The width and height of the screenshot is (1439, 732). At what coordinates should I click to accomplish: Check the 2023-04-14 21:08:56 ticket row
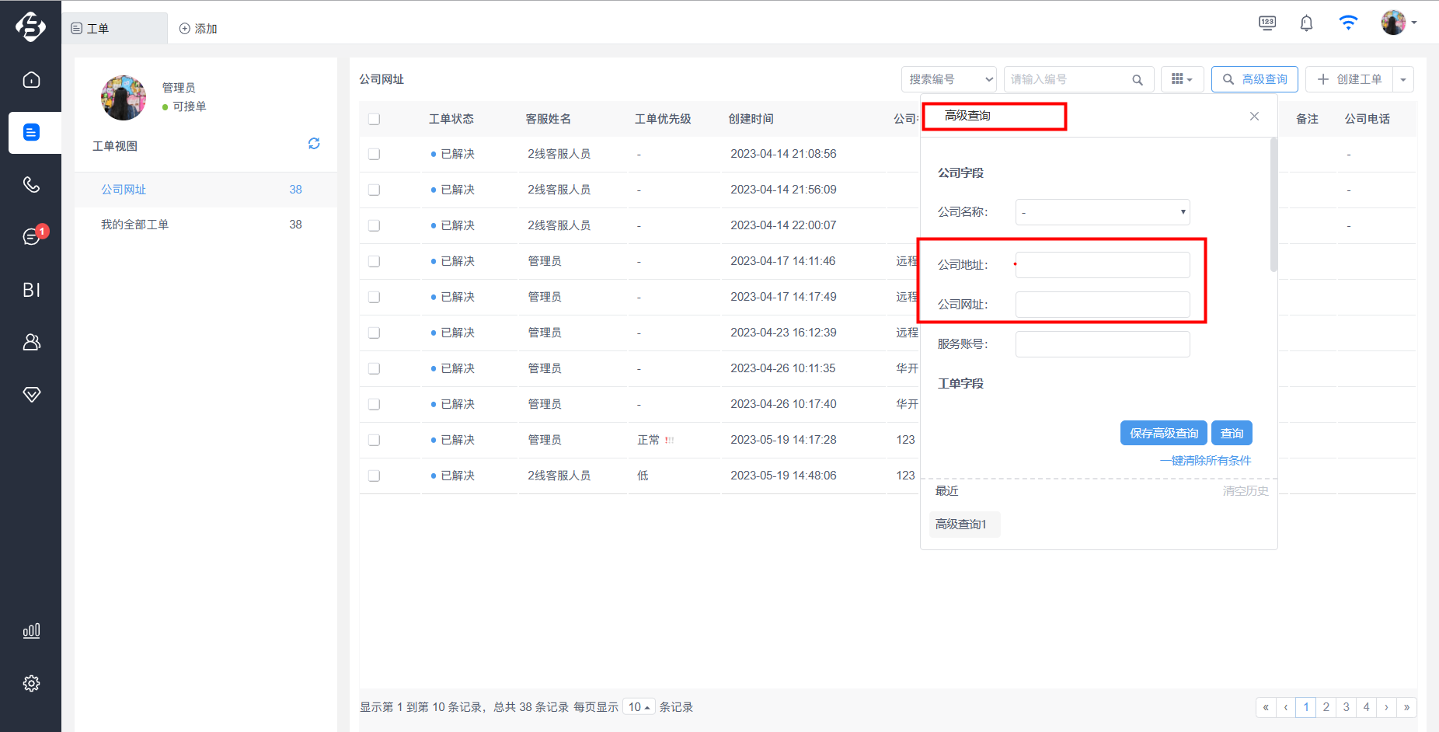[x=374, y=154]
